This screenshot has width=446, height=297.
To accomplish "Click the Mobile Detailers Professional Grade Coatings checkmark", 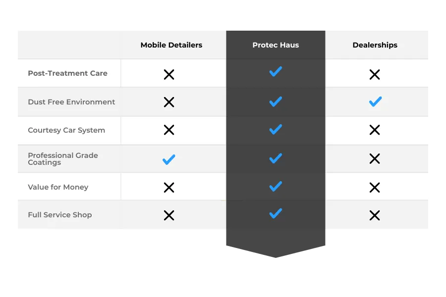I will pos(168,159).
